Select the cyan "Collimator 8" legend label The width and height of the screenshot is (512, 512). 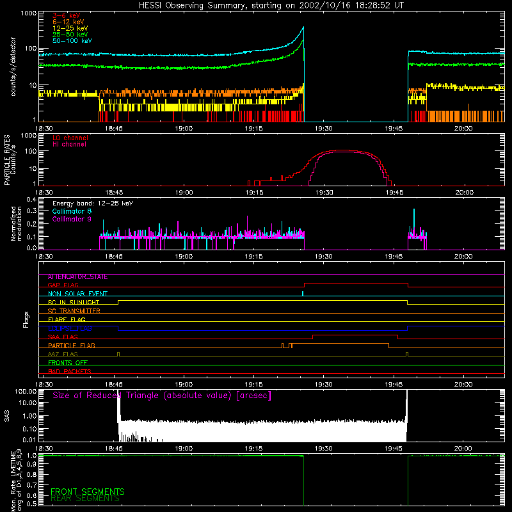72,211
